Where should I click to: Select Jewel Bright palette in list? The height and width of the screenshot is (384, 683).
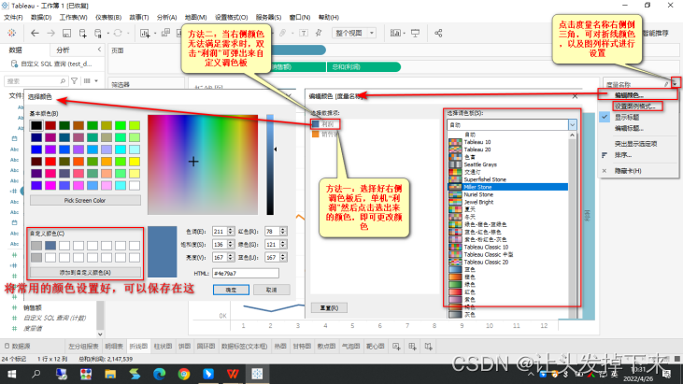pyautogui.click(x=508, y=202)
